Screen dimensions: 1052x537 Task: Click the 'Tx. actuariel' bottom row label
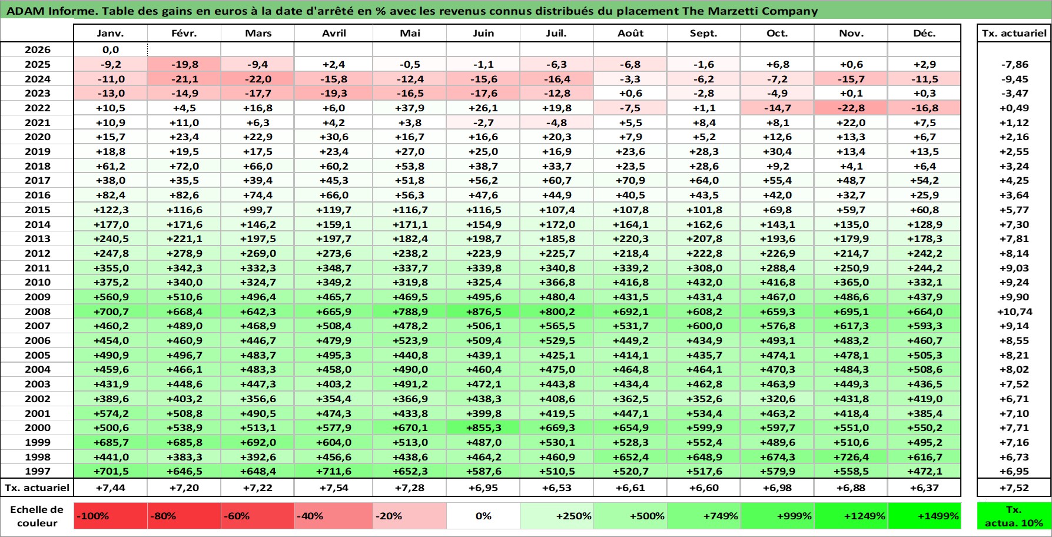[38, 488]
